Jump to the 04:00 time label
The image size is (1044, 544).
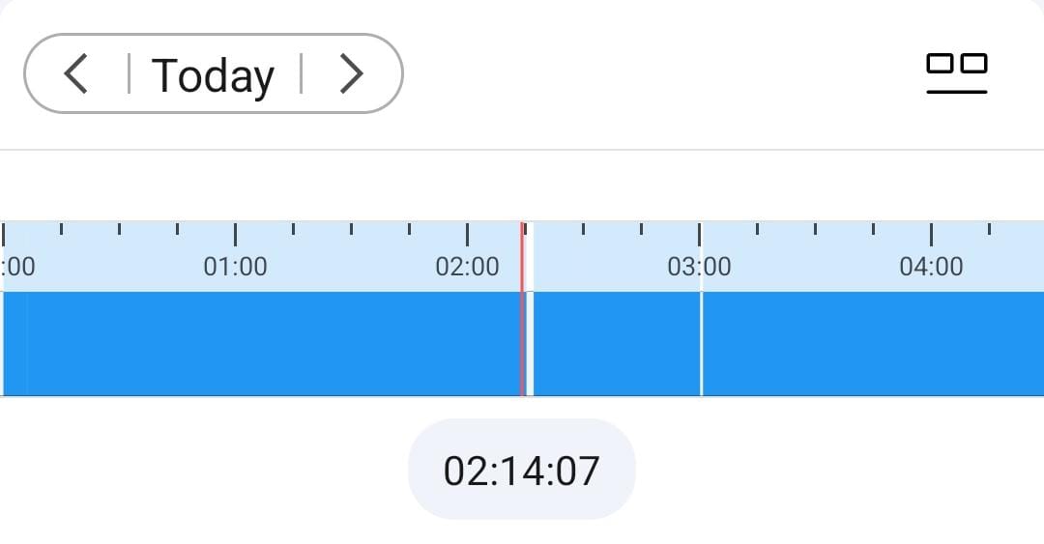(x=931, y=267)
